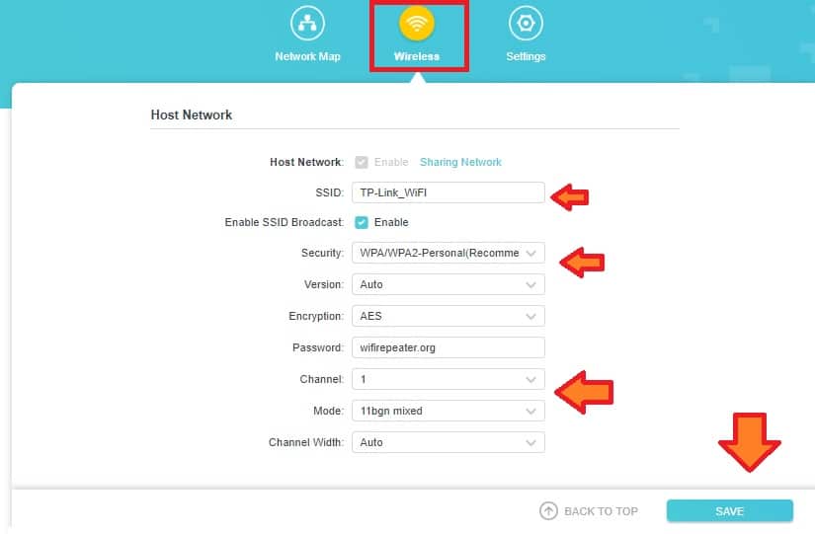Open the Version dropdown set to Auto
The image size is (815, 534).
point(448,284)
